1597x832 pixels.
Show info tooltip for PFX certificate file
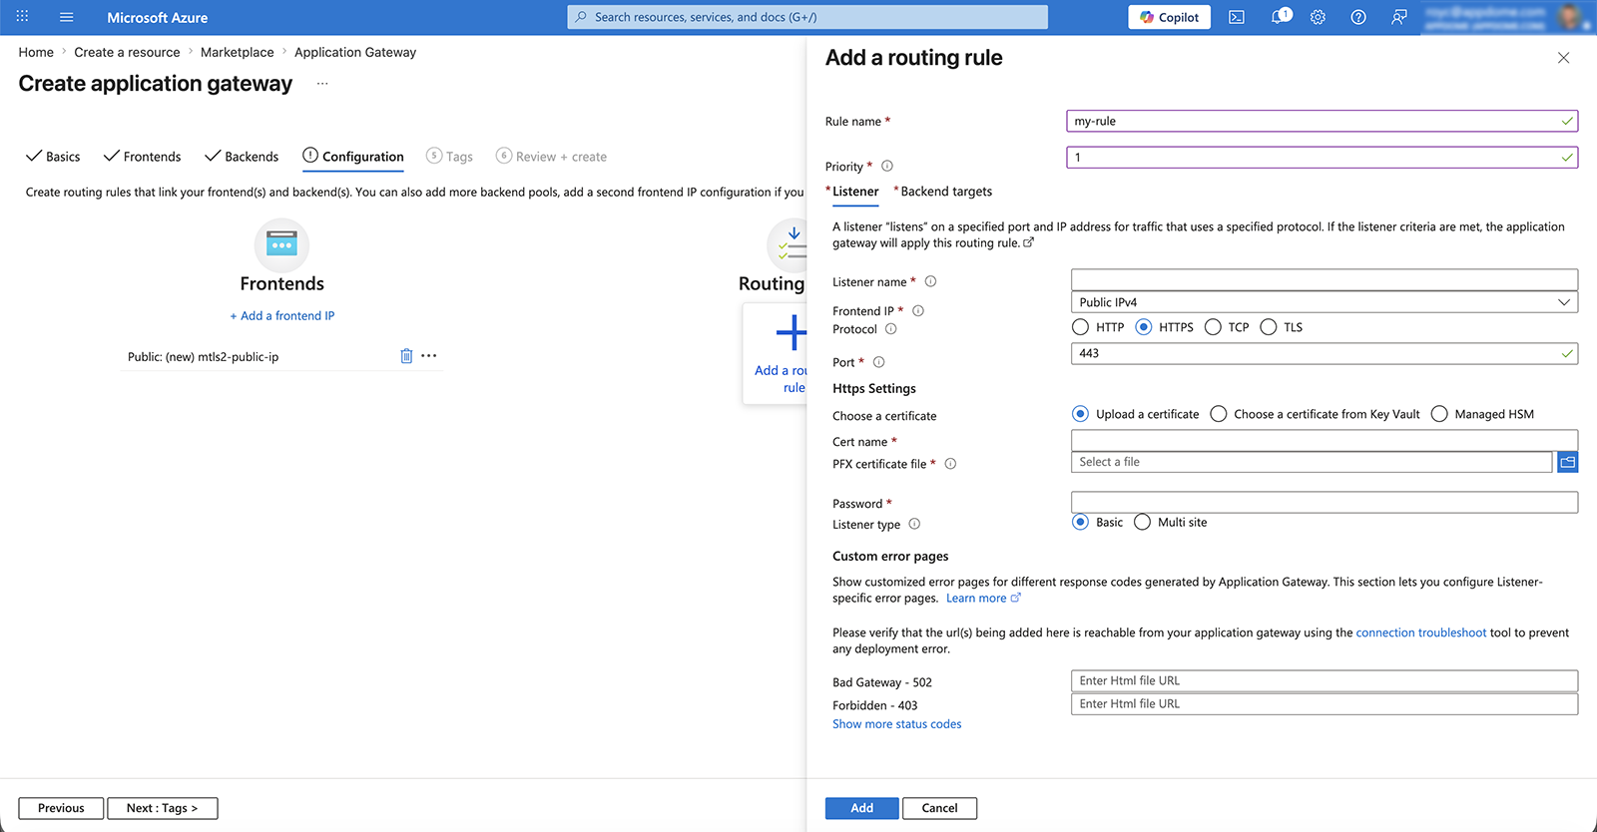point(950,464)
